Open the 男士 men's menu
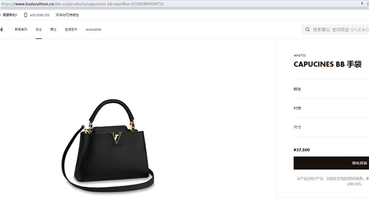The image size is (369, 203). click(53, 29)
